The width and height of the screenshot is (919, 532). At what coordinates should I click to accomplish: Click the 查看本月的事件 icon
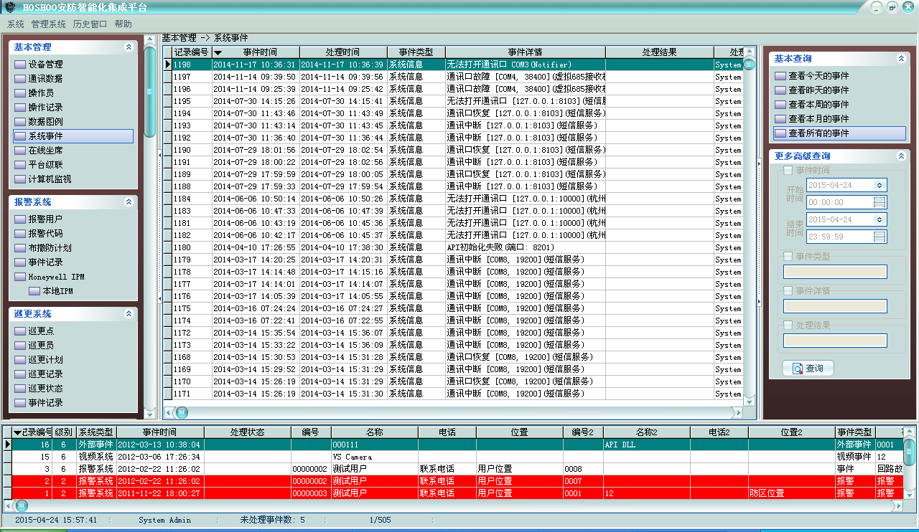[x=780, y=119]
